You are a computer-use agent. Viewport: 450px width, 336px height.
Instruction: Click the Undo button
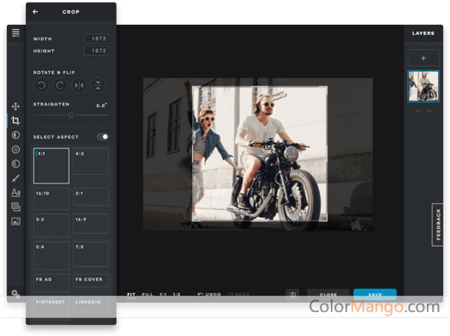pos(209,294)
